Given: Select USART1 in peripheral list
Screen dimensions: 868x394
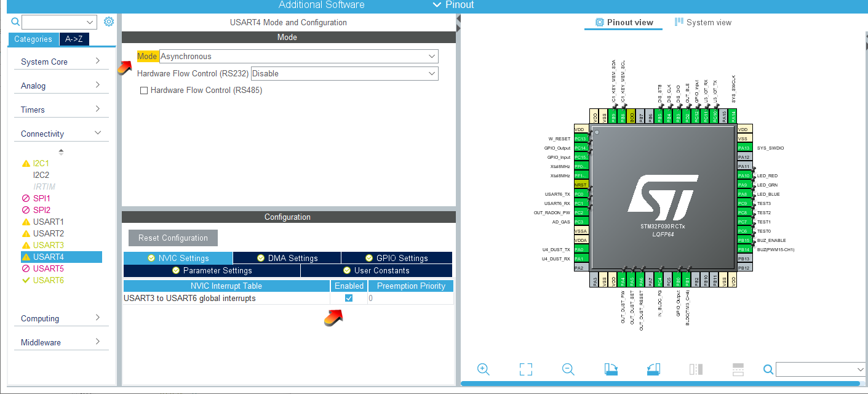Looking at the screenshot, I should click(48, 222).
